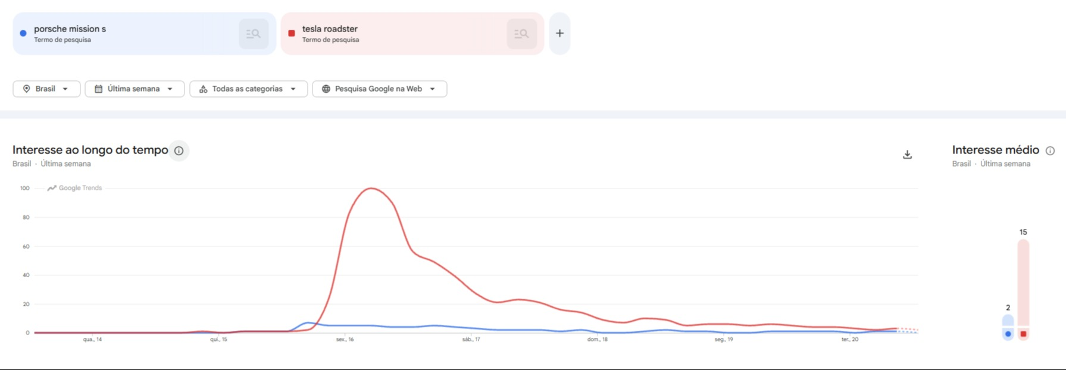Click the seg., 19 axis label
Image resolution: width=1066 pixels, height=370 pixels.
pyautogui.click(x=724, y=340)
